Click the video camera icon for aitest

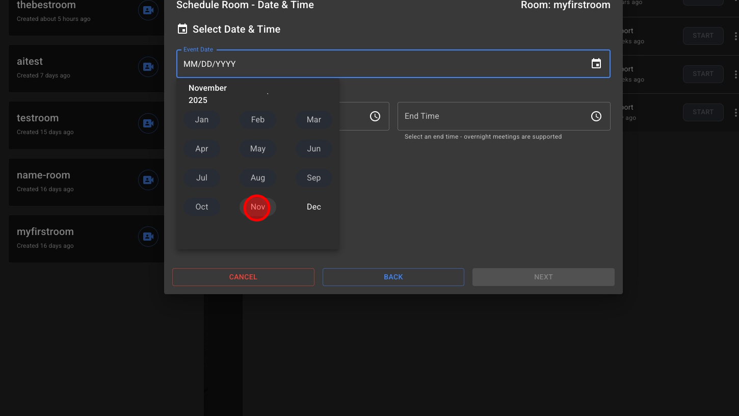pyautogui.click(x=148, y=67)
